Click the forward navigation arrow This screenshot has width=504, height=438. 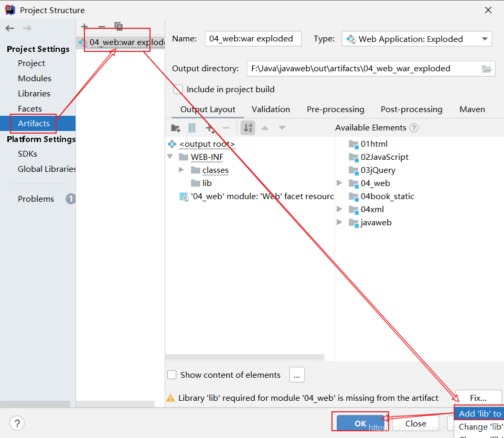click(x=27, y=28)
